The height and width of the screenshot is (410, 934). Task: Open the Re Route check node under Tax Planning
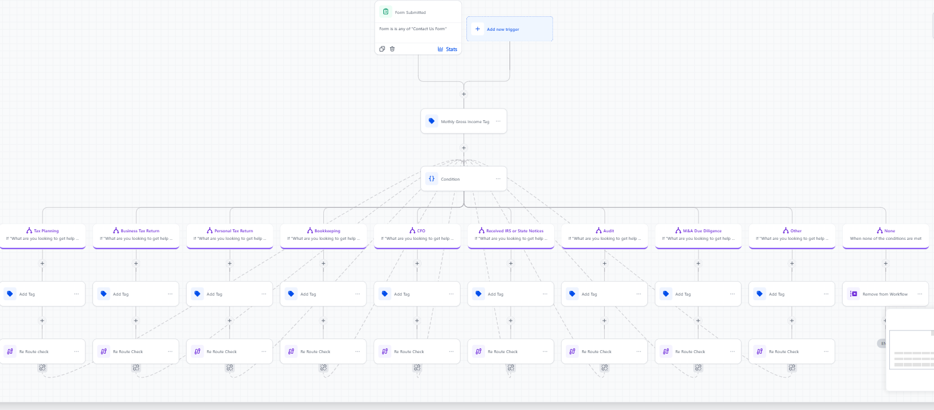click(42, 351)
